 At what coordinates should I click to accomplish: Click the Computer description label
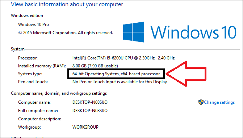(40, 119)
